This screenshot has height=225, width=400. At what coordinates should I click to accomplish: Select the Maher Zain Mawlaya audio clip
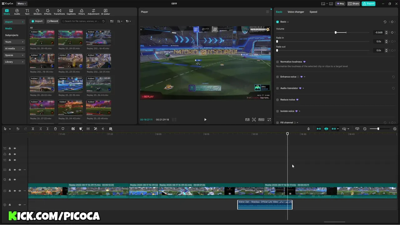click(265, 205)
